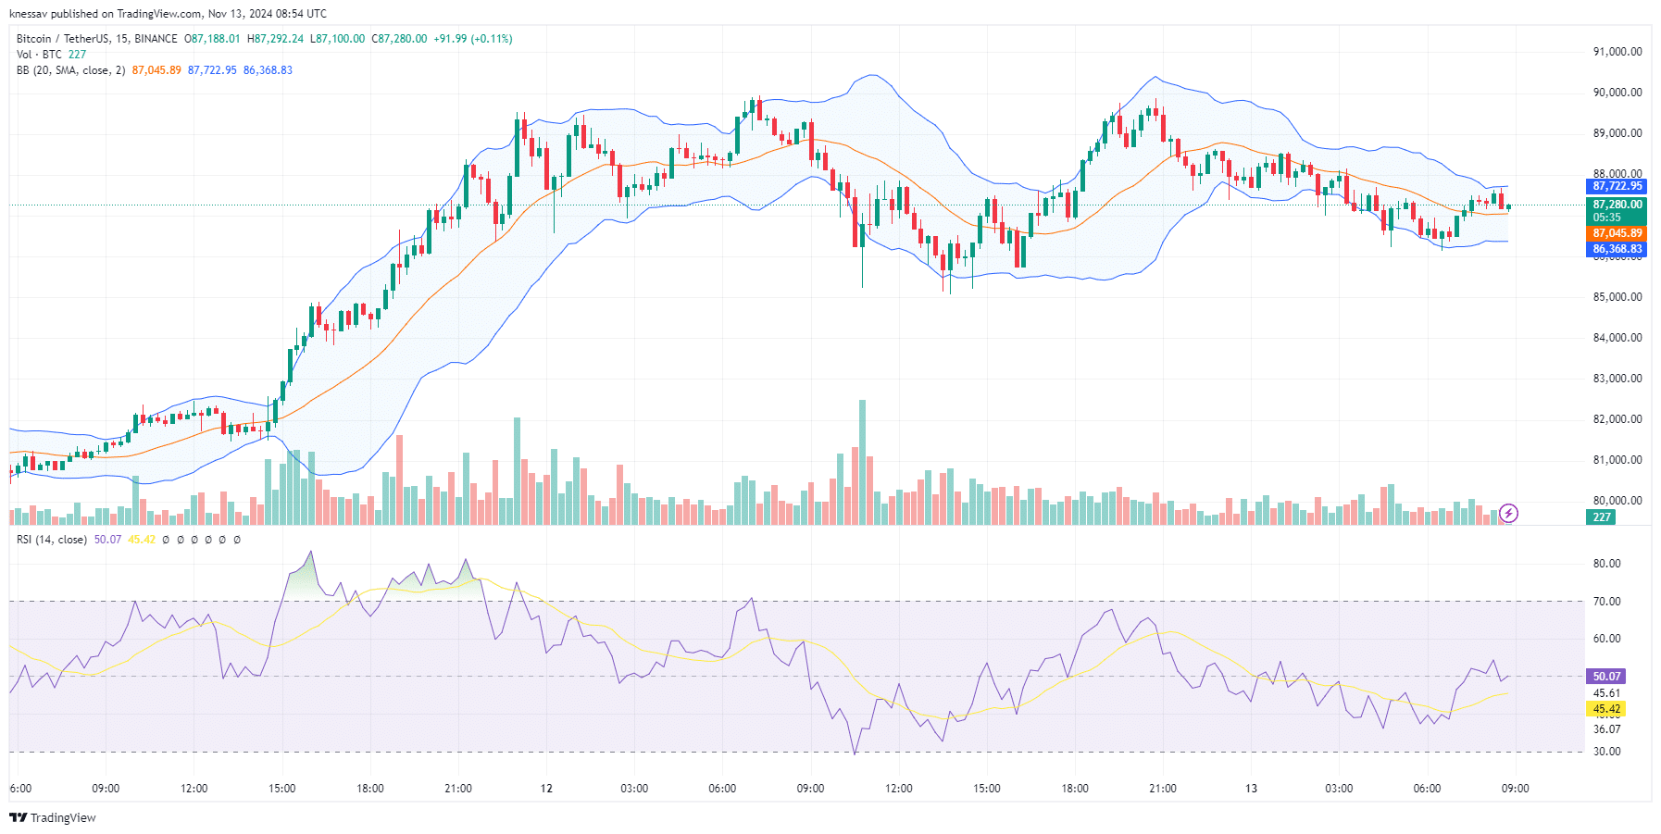Click the 80,000.00 price axis label
The width and height of the screenshot is (1661, 834).
[1617, 501]
